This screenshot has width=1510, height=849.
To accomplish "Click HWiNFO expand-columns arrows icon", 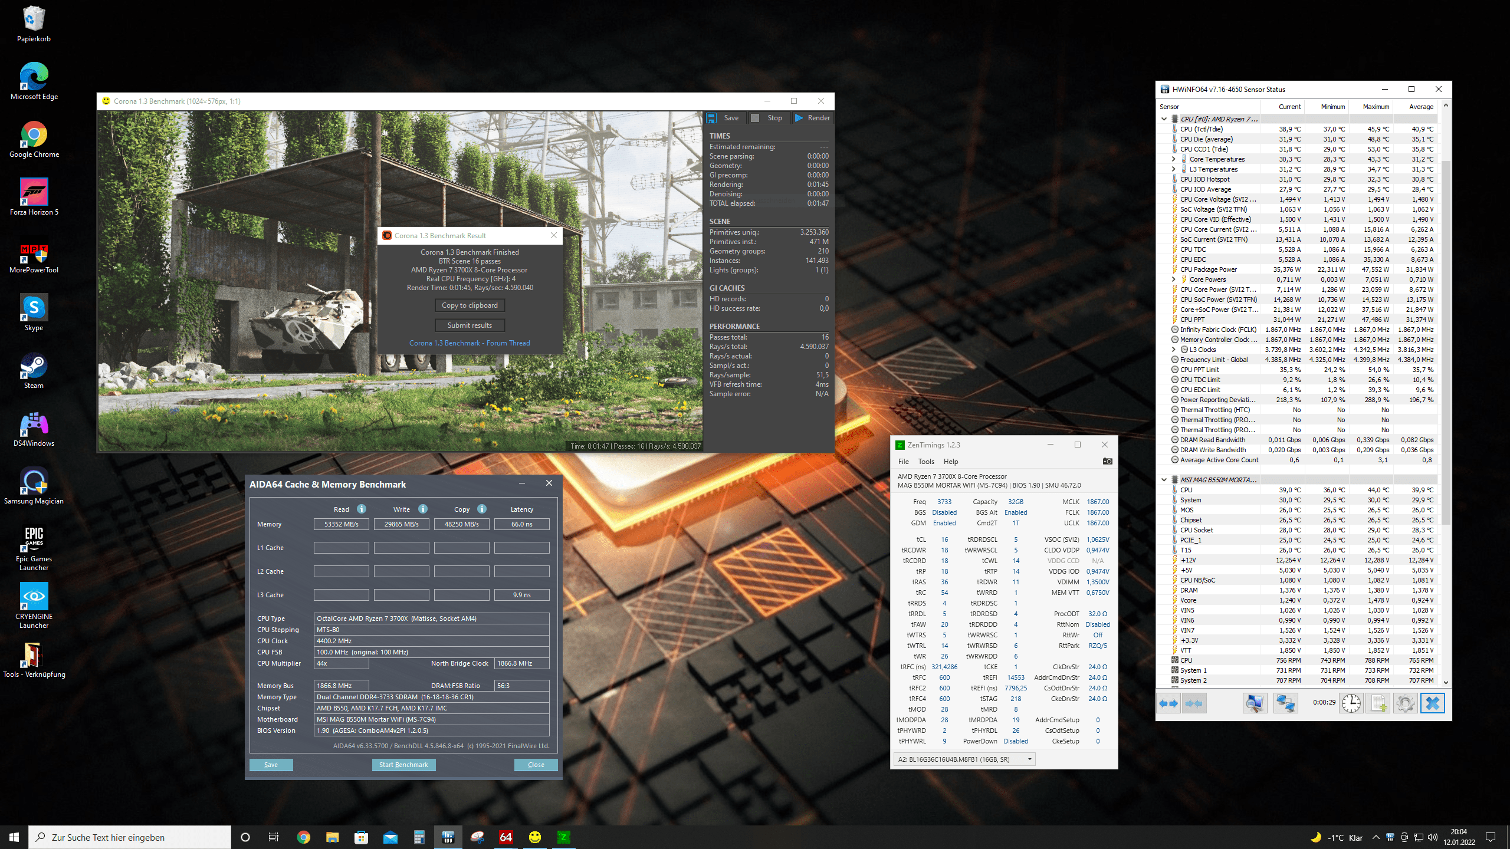I will [x=1168, y=703].
